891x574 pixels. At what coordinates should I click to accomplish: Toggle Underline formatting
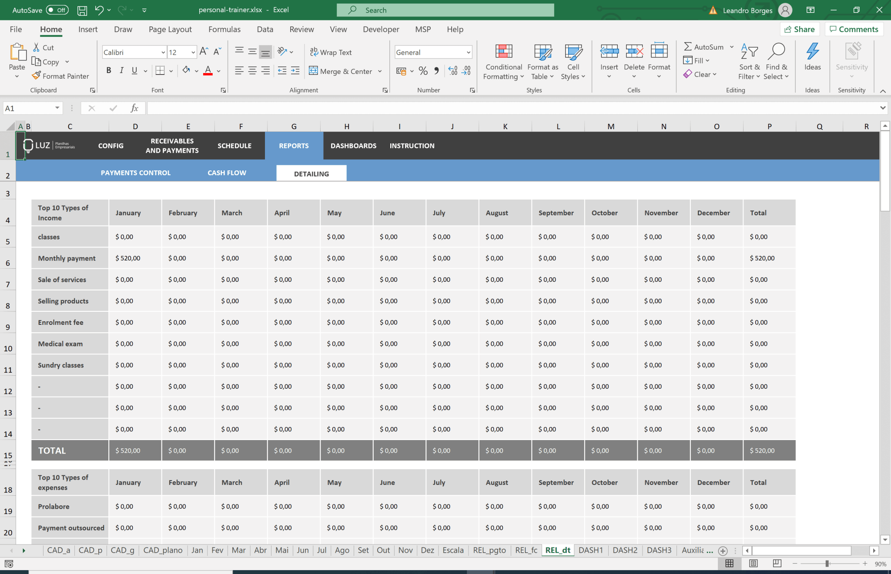click(134, 70)
